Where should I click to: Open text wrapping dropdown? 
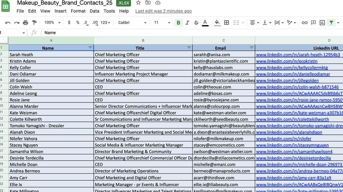click(x=279, y=23)
